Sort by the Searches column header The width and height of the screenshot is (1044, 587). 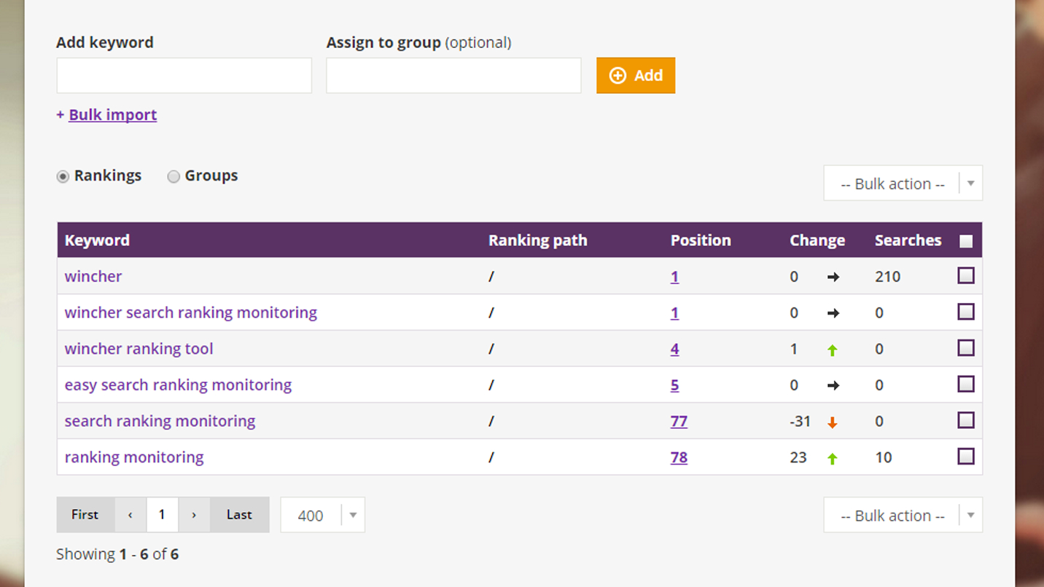(908, 240)
